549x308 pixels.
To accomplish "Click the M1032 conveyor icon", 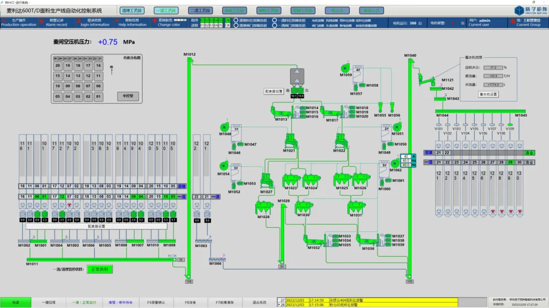I will click(314, 241).
